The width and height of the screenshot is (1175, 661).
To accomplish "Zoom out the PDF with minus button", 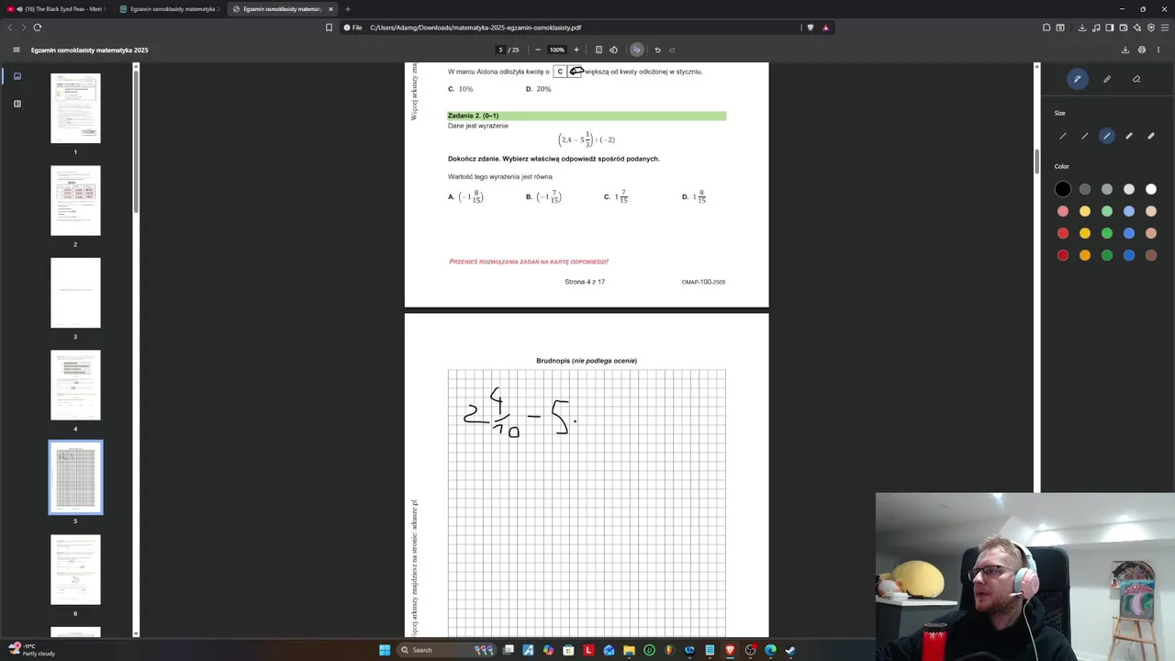I will click(x=538, y=50).
